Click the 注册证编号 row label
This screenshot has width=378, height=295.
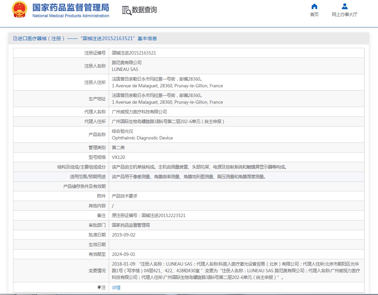(95, 53)
